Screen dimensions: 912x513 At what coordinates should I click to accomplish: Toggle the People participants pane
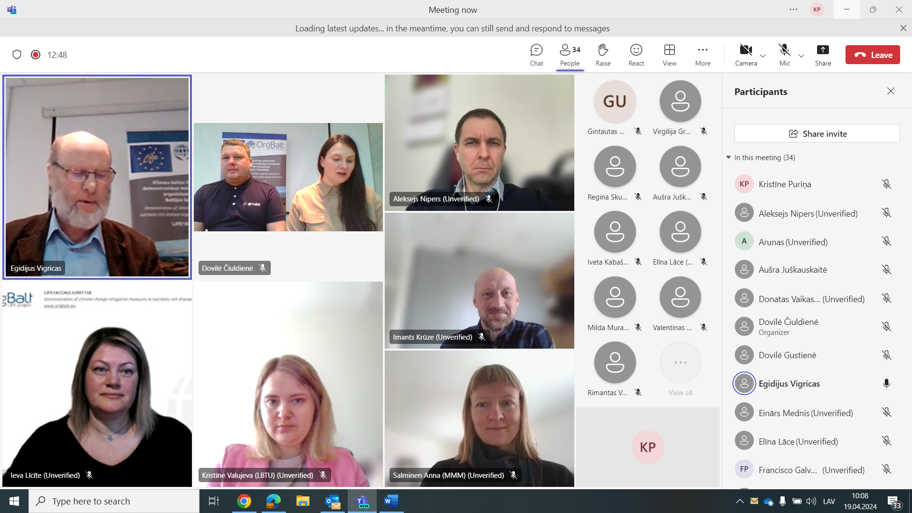click(570, 55)
